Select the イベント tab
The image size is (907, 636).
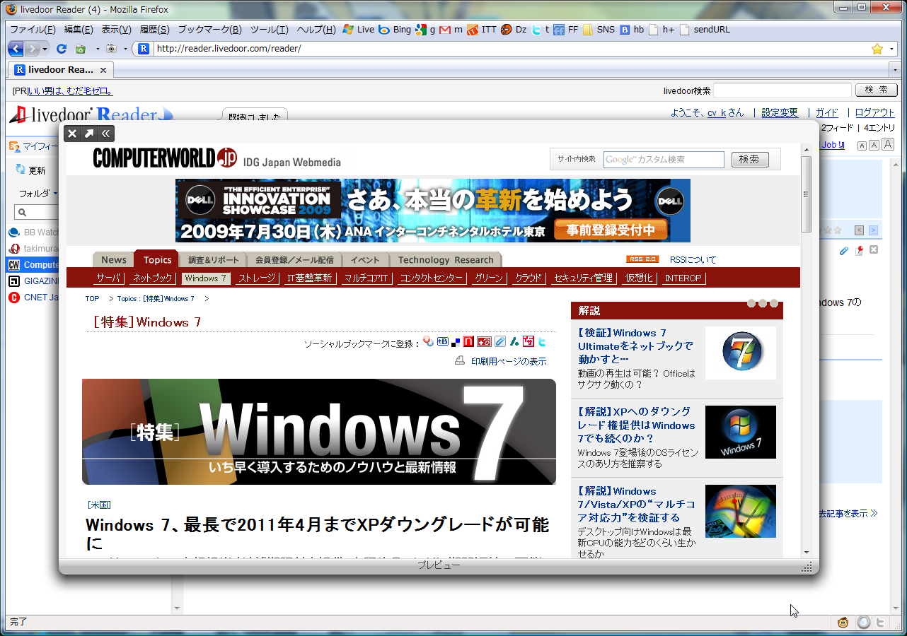(365, 259)
